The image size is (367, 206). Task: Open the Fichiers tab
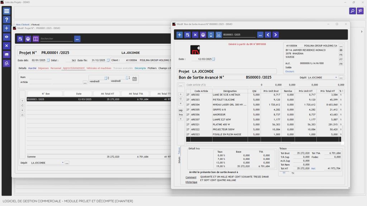tap(152, 68)
